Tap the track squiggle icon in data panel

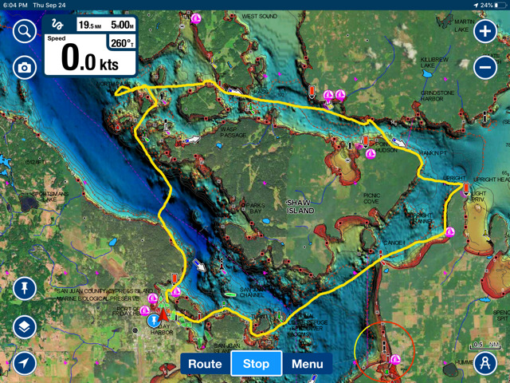(59, 26)
